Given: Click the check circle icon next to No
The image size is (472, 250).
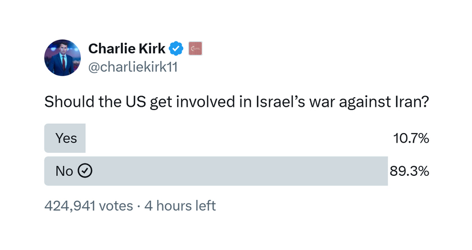Looking at the screenshot, I should (x=85, y=171).
